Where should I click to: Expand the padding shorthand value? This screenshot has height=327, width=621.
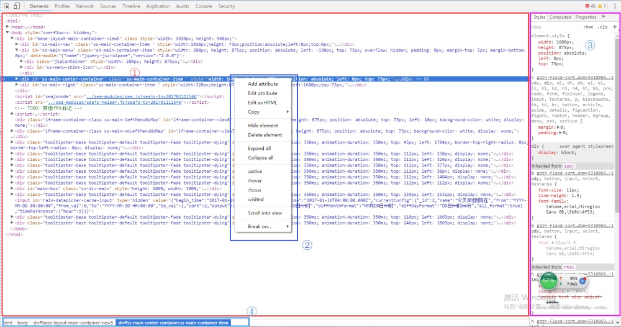(561, 133)
